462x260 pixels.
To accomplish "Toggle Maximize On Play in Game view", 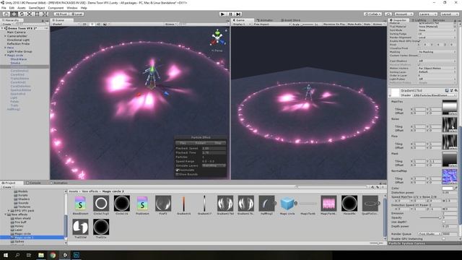I will click(x=334, y=24).
